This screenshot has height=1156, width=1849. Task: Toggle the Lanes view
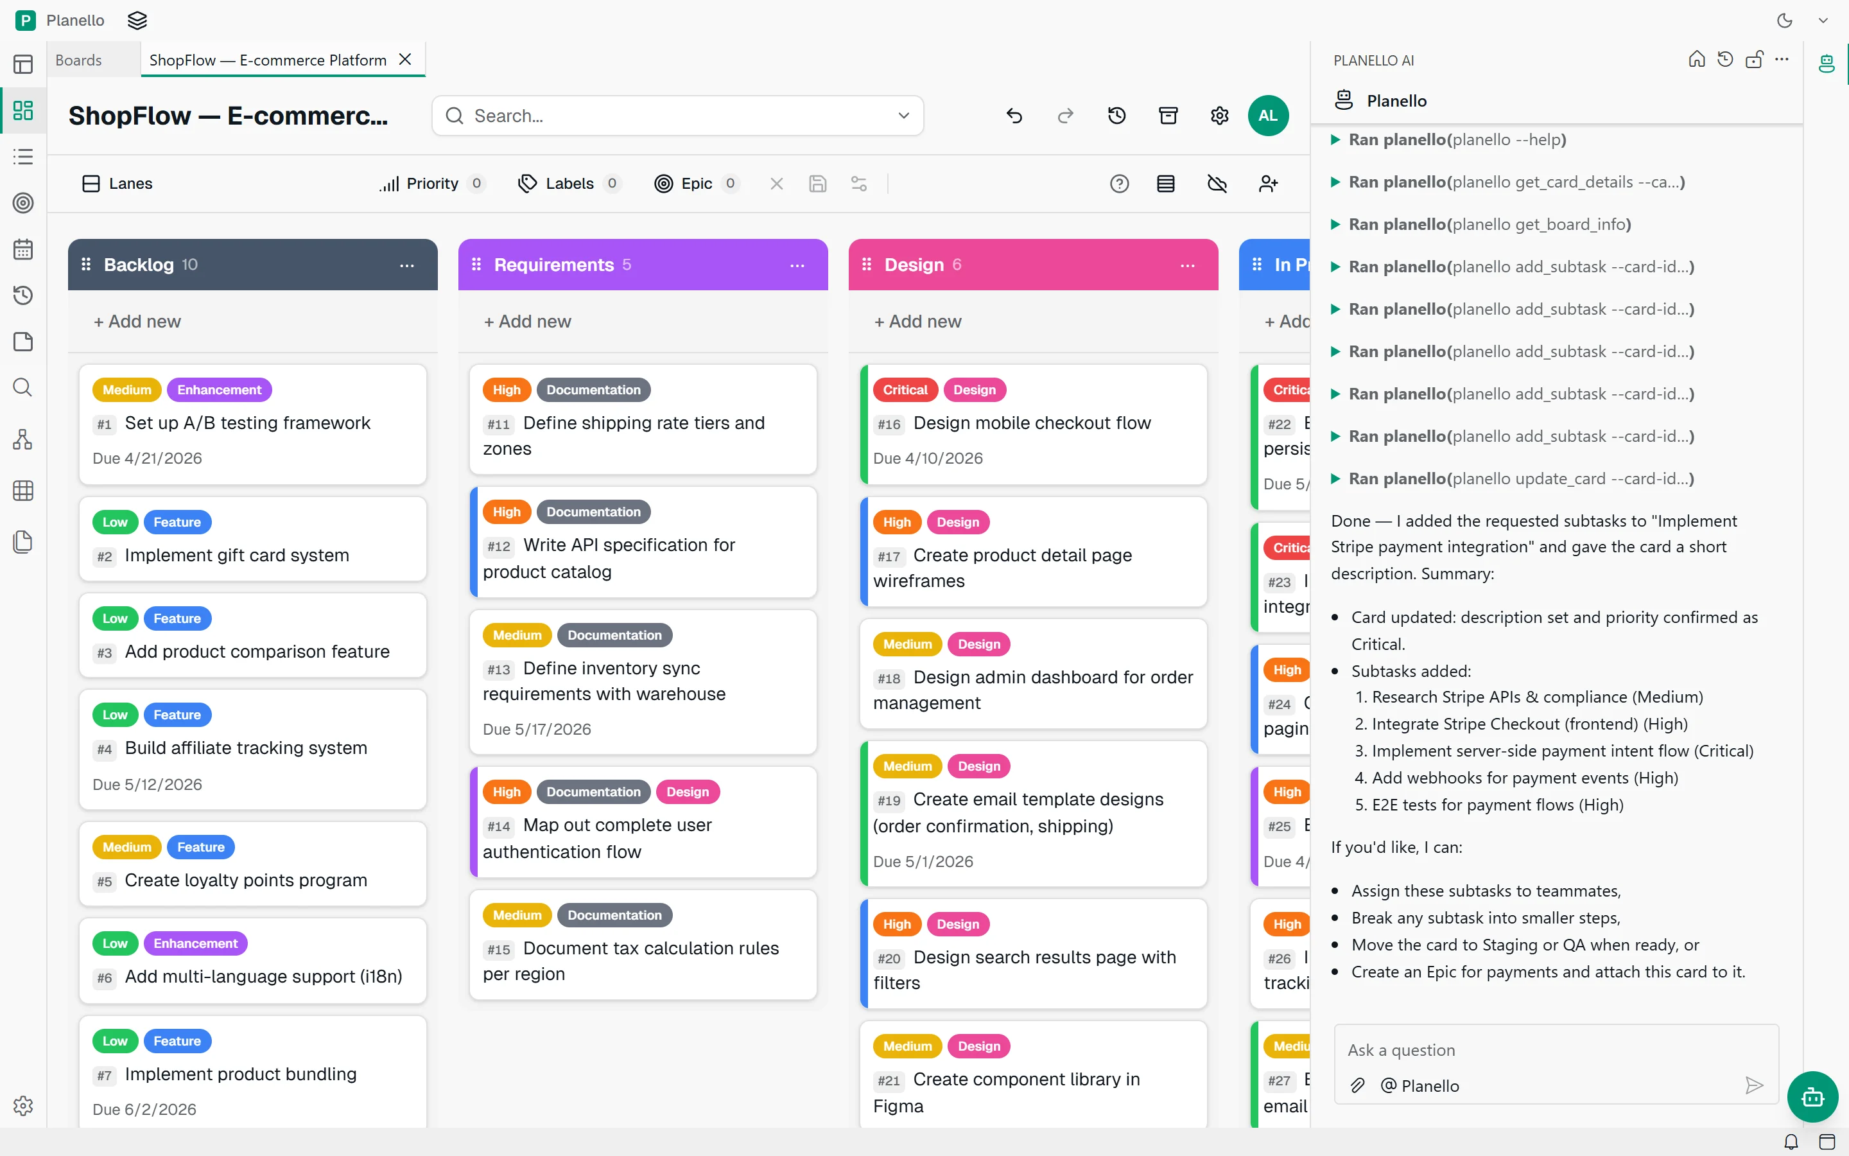click(117, 184)
